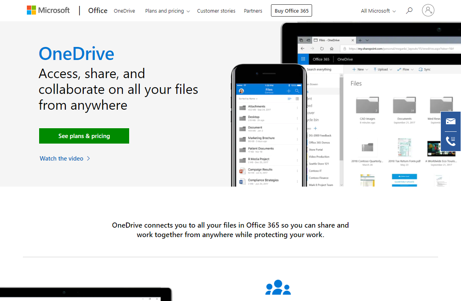Click the search icon in phone Files header
461x301 pixels.
pos(297,91)
